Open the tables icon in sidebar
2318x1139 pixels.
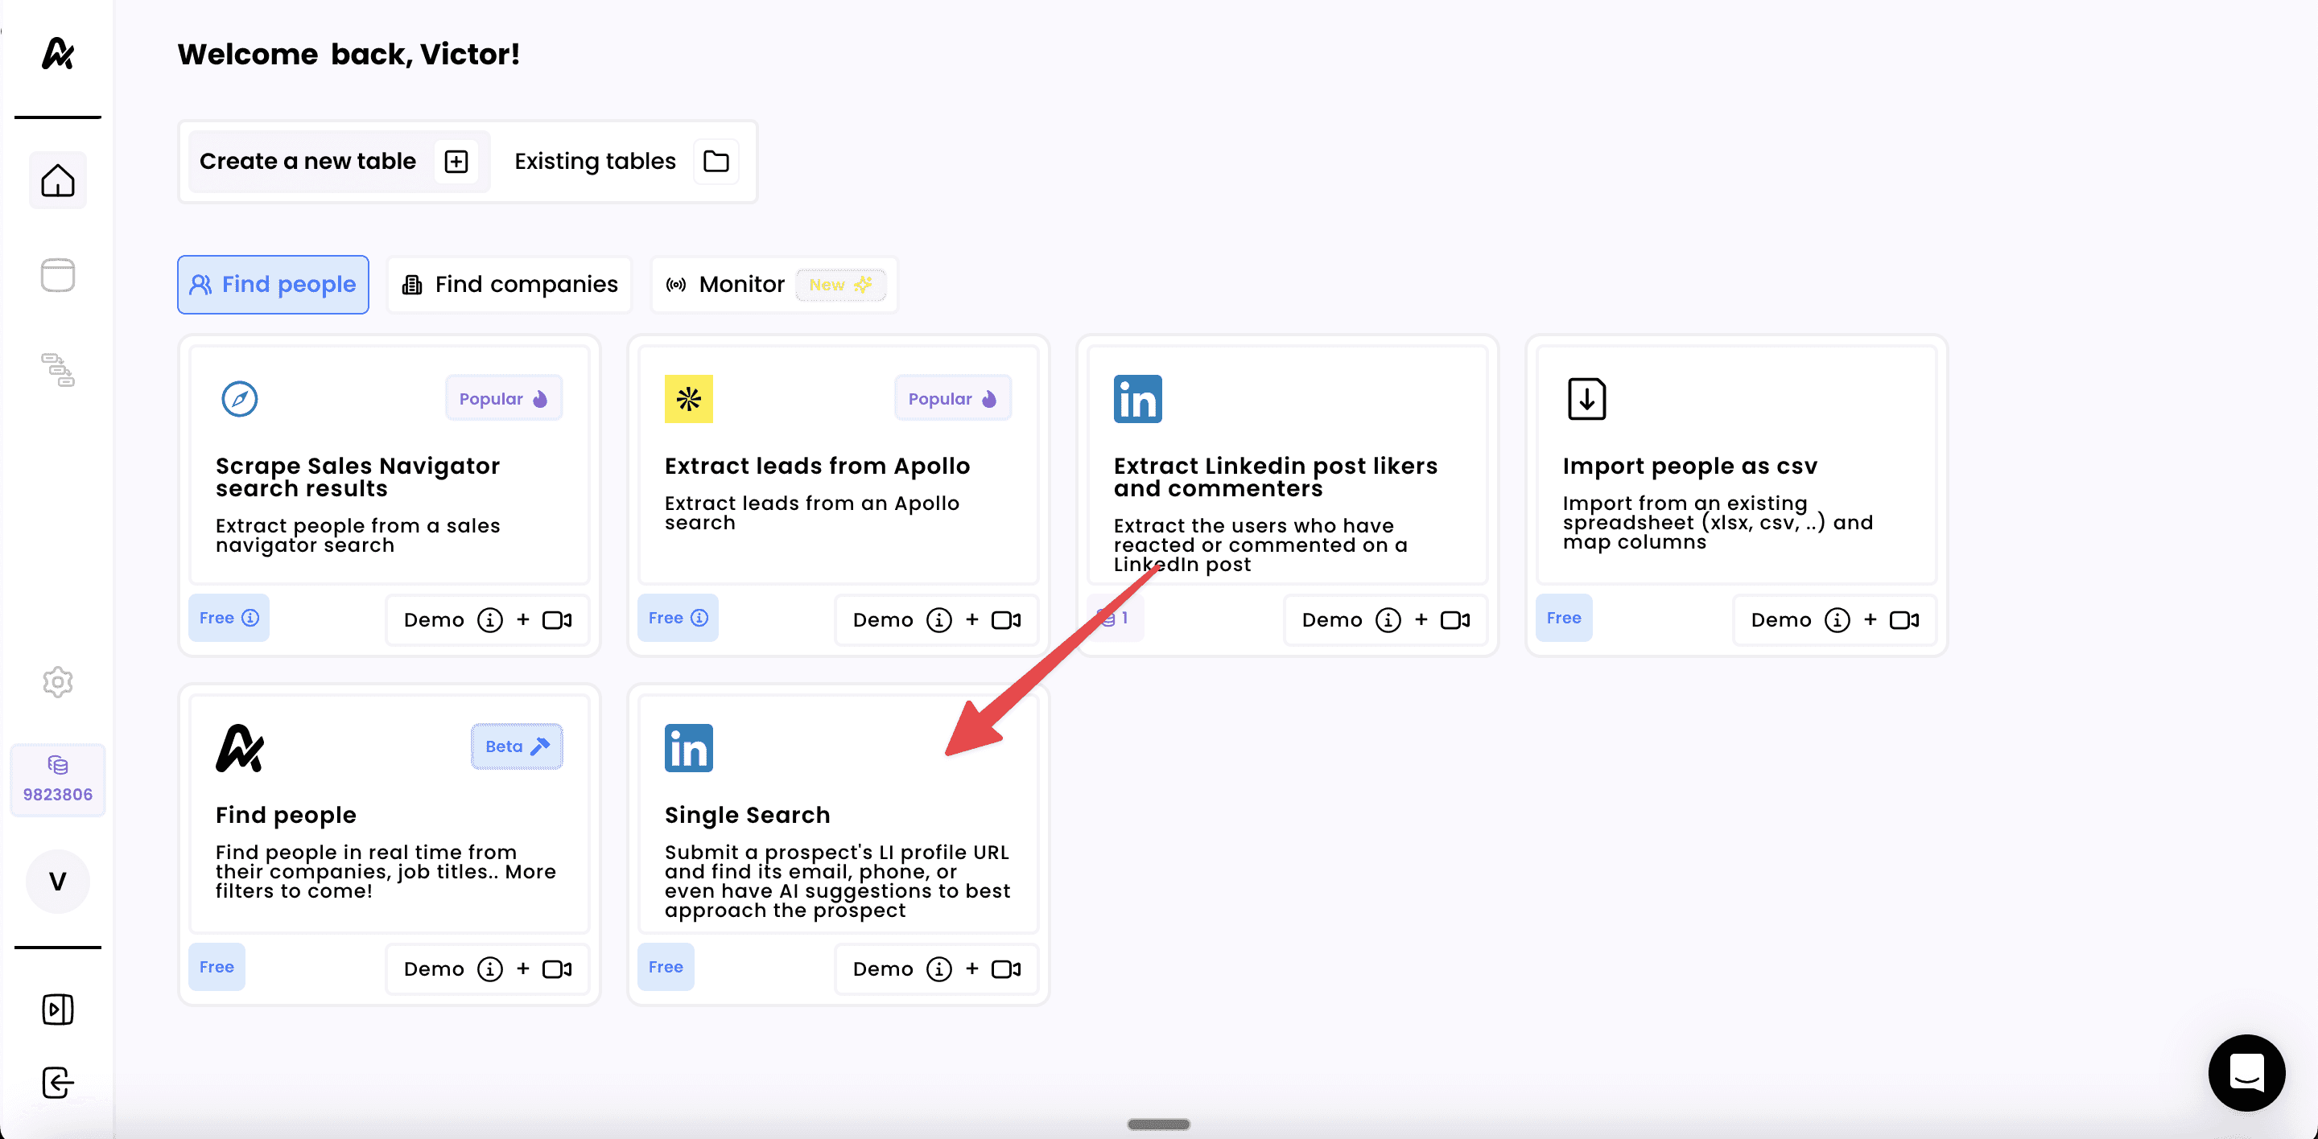click(x=58, y=275)
